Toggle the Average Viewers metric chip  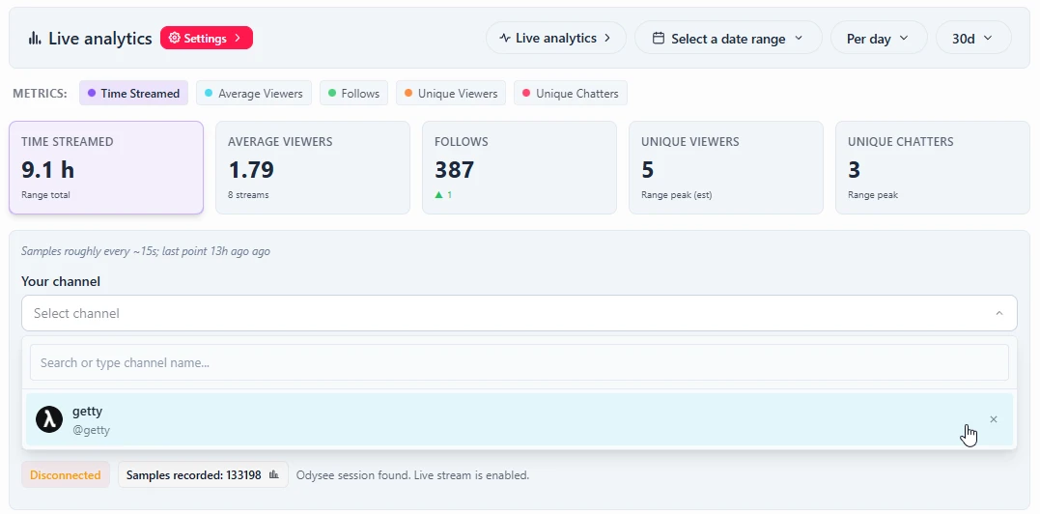point(253,93)
